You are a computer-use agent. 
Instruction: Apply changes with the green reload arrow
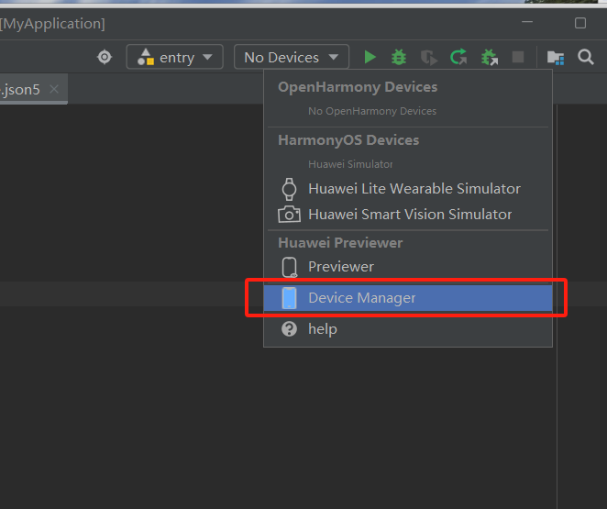(x=458, y=57)
